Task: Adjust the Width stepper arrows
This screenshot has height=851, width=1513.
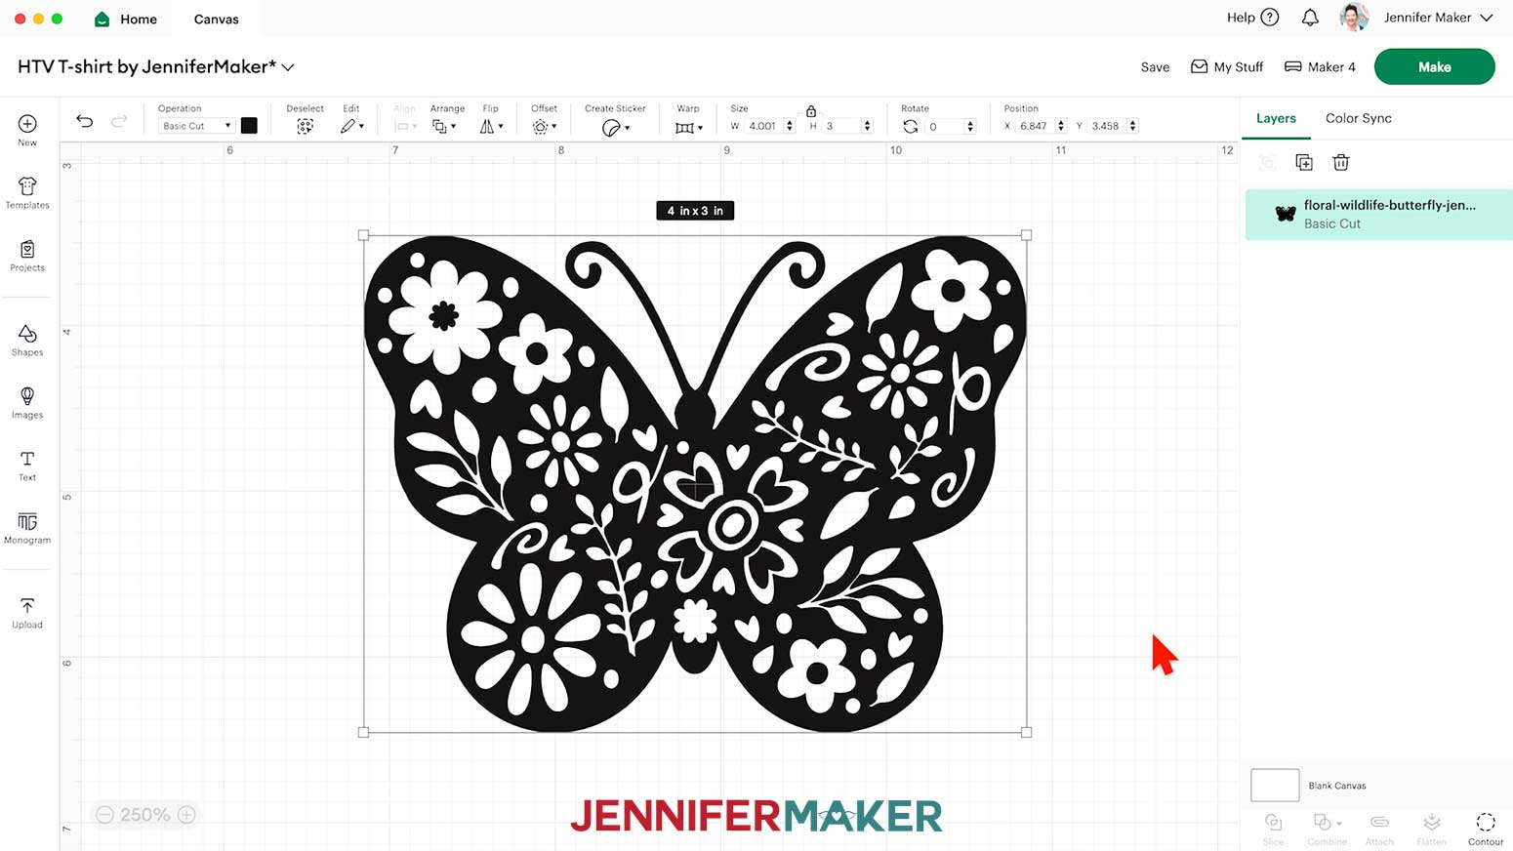Action: point(790,126)
